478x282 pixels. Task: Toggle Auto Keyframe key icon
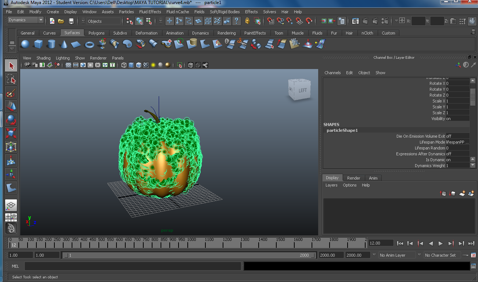(x=466, y=255)
